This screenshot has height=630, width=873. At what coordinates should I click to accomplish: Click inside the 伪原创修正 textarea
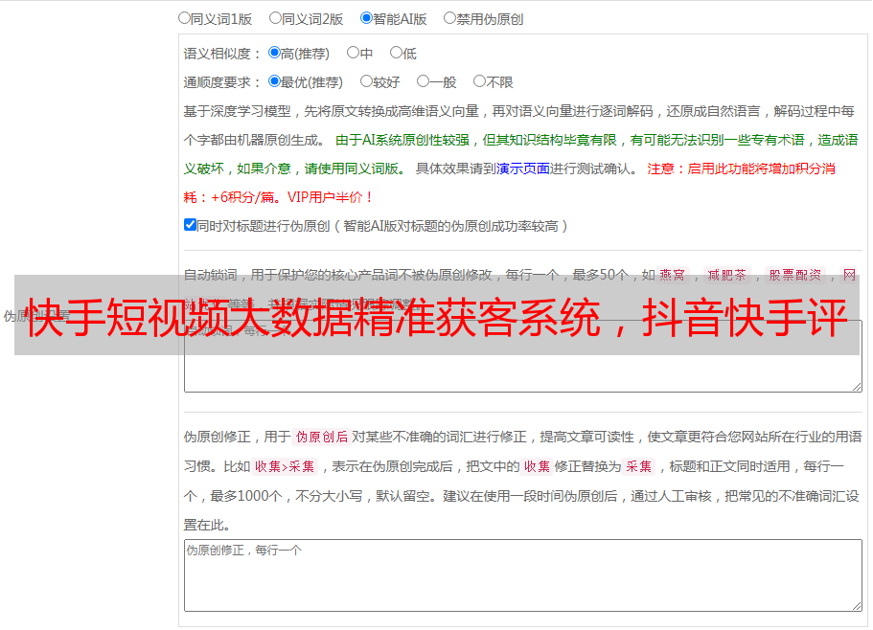tap(523, 575)
